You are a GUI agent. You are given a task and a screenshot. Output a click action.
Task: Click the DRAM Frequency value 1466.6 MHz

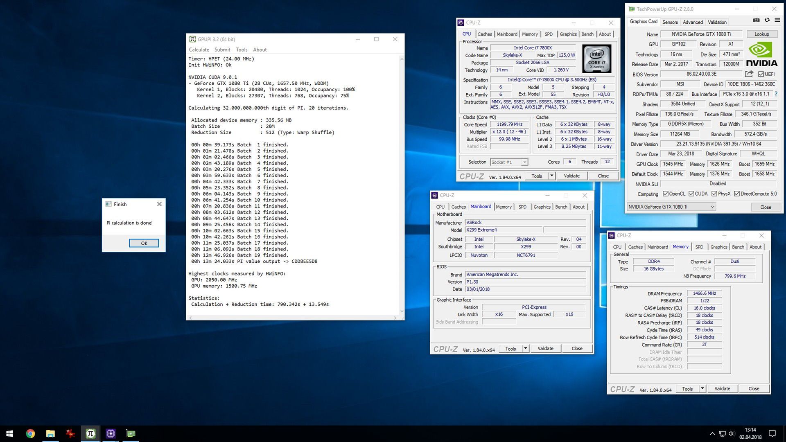pyautogui.click(x=704, y=293)
